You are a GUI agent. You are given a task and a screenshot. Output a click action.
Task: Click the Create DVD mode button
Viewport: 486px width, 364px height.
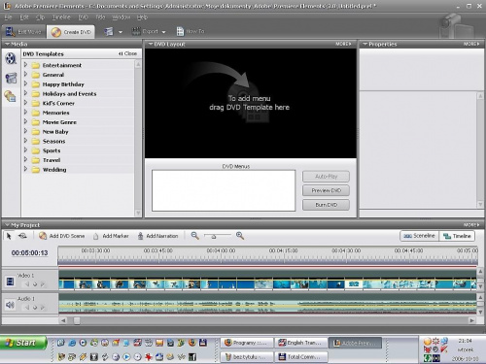pos(71,32)
